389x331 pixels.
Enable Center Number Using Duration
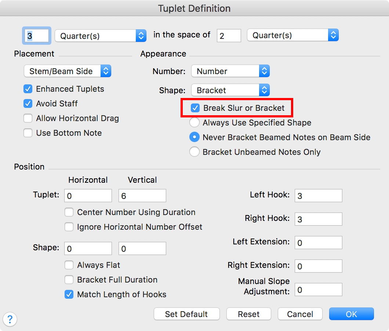click(x=69, y=212)
